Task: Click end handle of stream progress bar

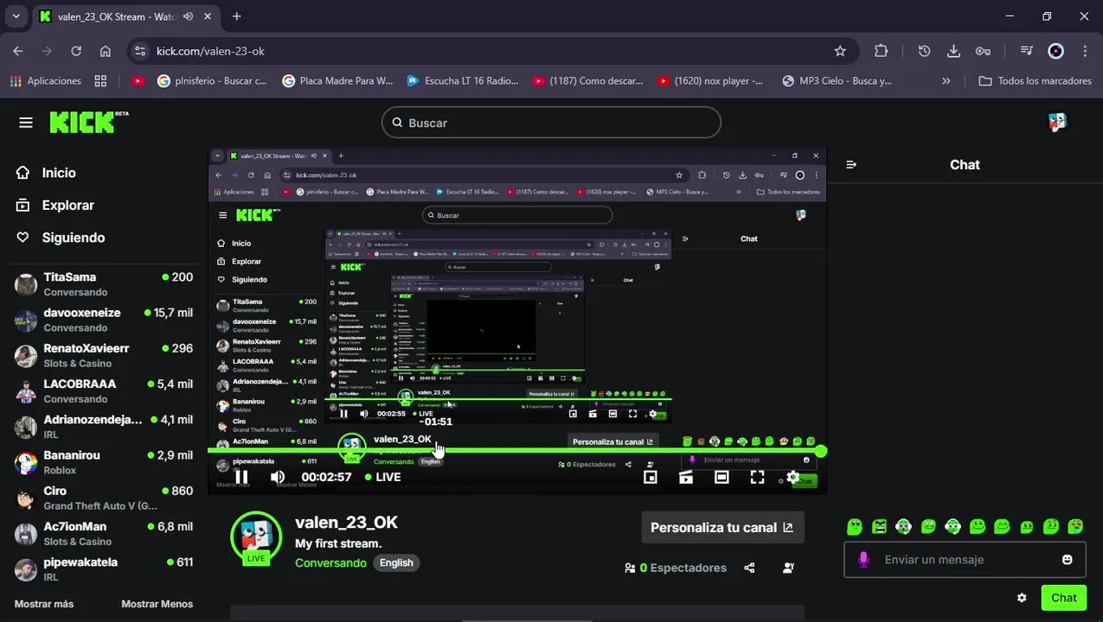Action: click(820, 451)
